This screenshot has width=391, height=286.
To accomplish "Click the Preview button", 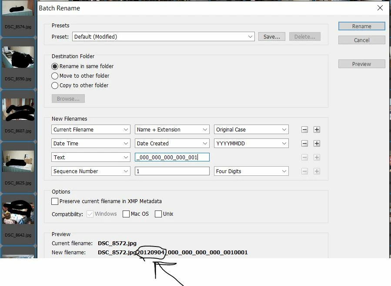I will (x=361, y=64).
